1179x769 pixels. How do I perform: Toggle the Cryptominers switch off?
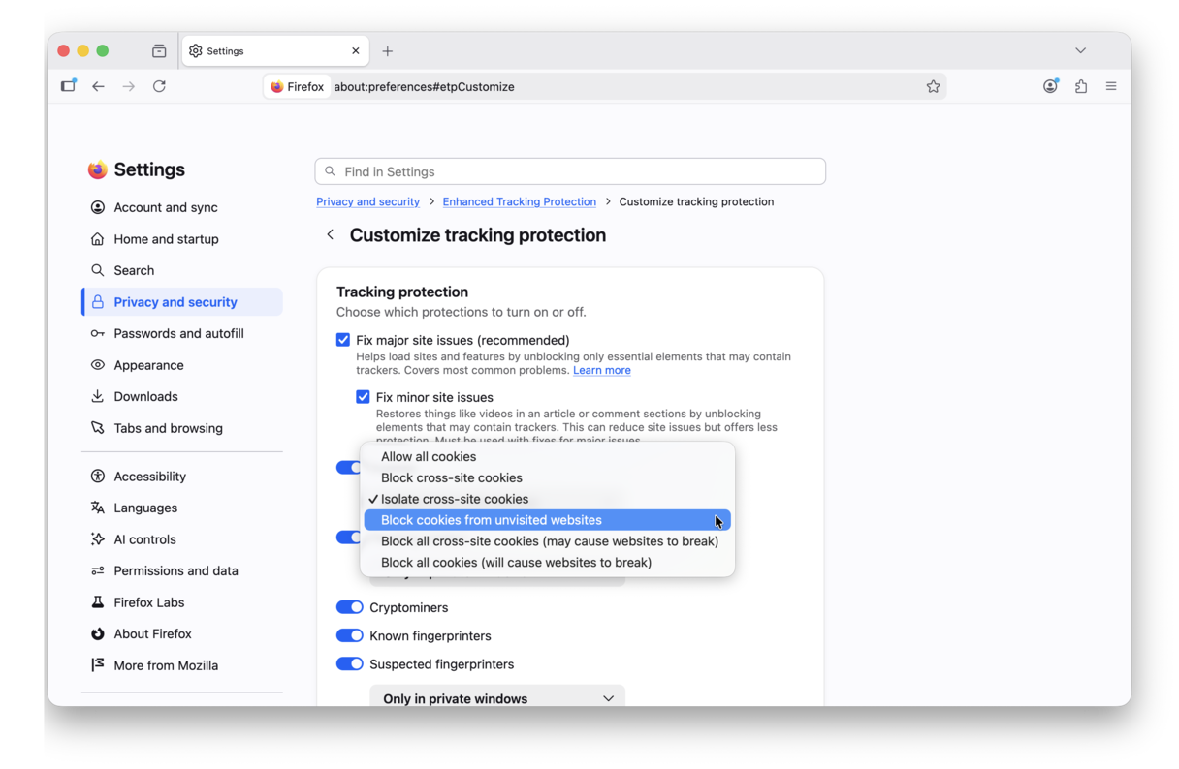[x=349, y=607]
